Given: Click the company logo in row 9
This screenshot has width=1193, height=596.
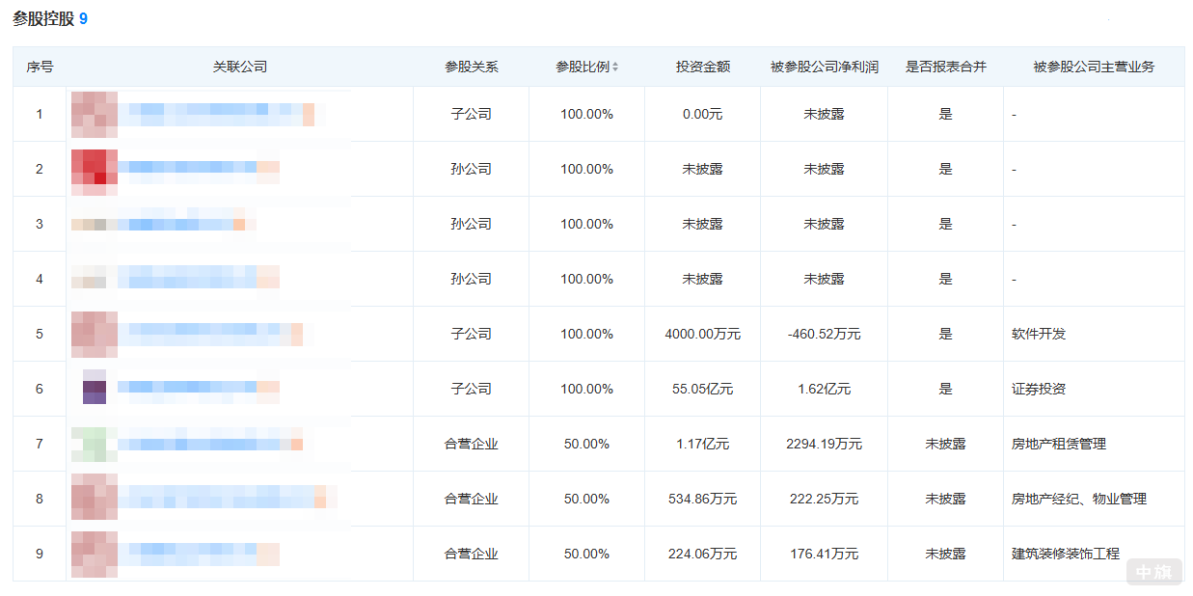Looking at the screenshot, I should coord(94,554).
